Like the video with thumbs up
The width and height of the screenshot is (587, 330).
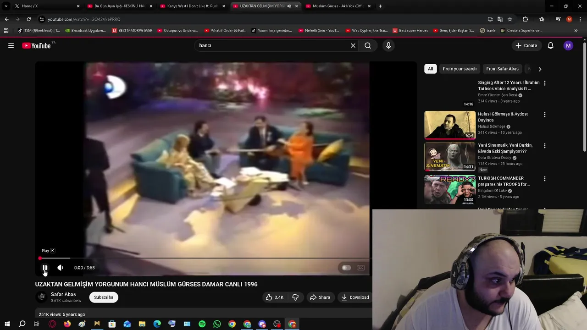pos(274,297)
